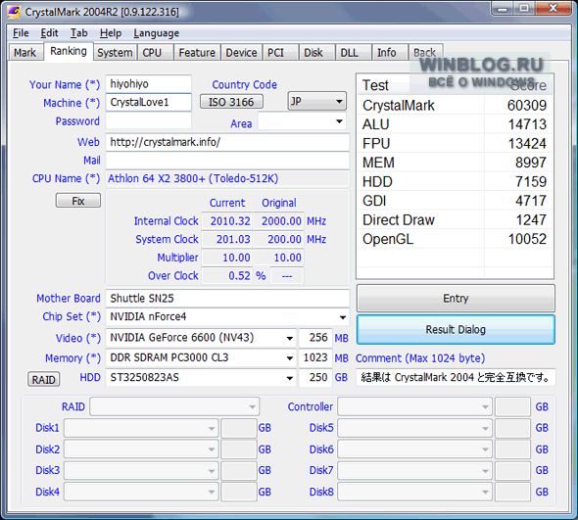Screen dimensions: 578x520
Task: Click the CrystalMark title bar app icon
Action: coord(14,12)
